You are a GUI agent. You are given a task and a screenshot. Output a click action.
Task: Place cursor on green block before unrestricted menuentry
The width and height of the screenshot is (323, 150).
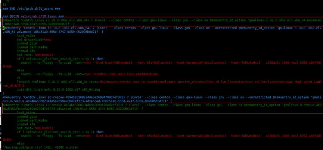(x=3, y=28)
